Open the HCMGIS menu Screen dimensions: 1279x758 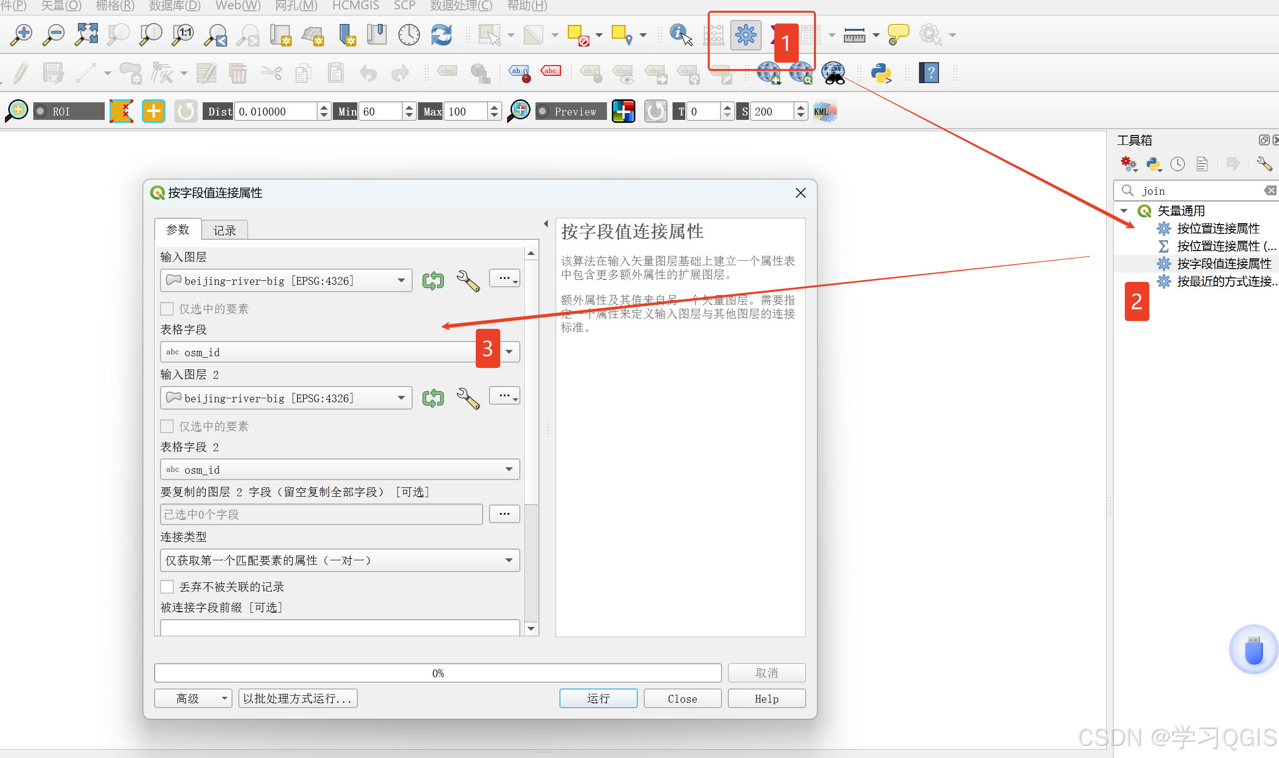coord(355,5)
